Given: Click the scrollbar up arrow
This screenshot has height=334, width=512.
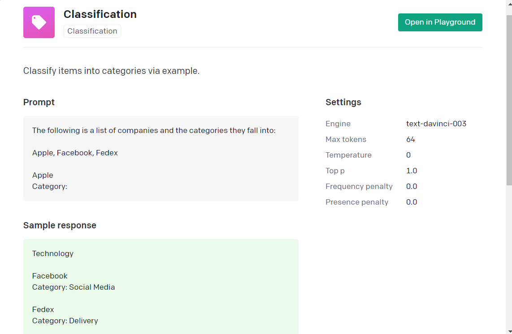Looking at the screenshot, I should (x=509, y=3).
